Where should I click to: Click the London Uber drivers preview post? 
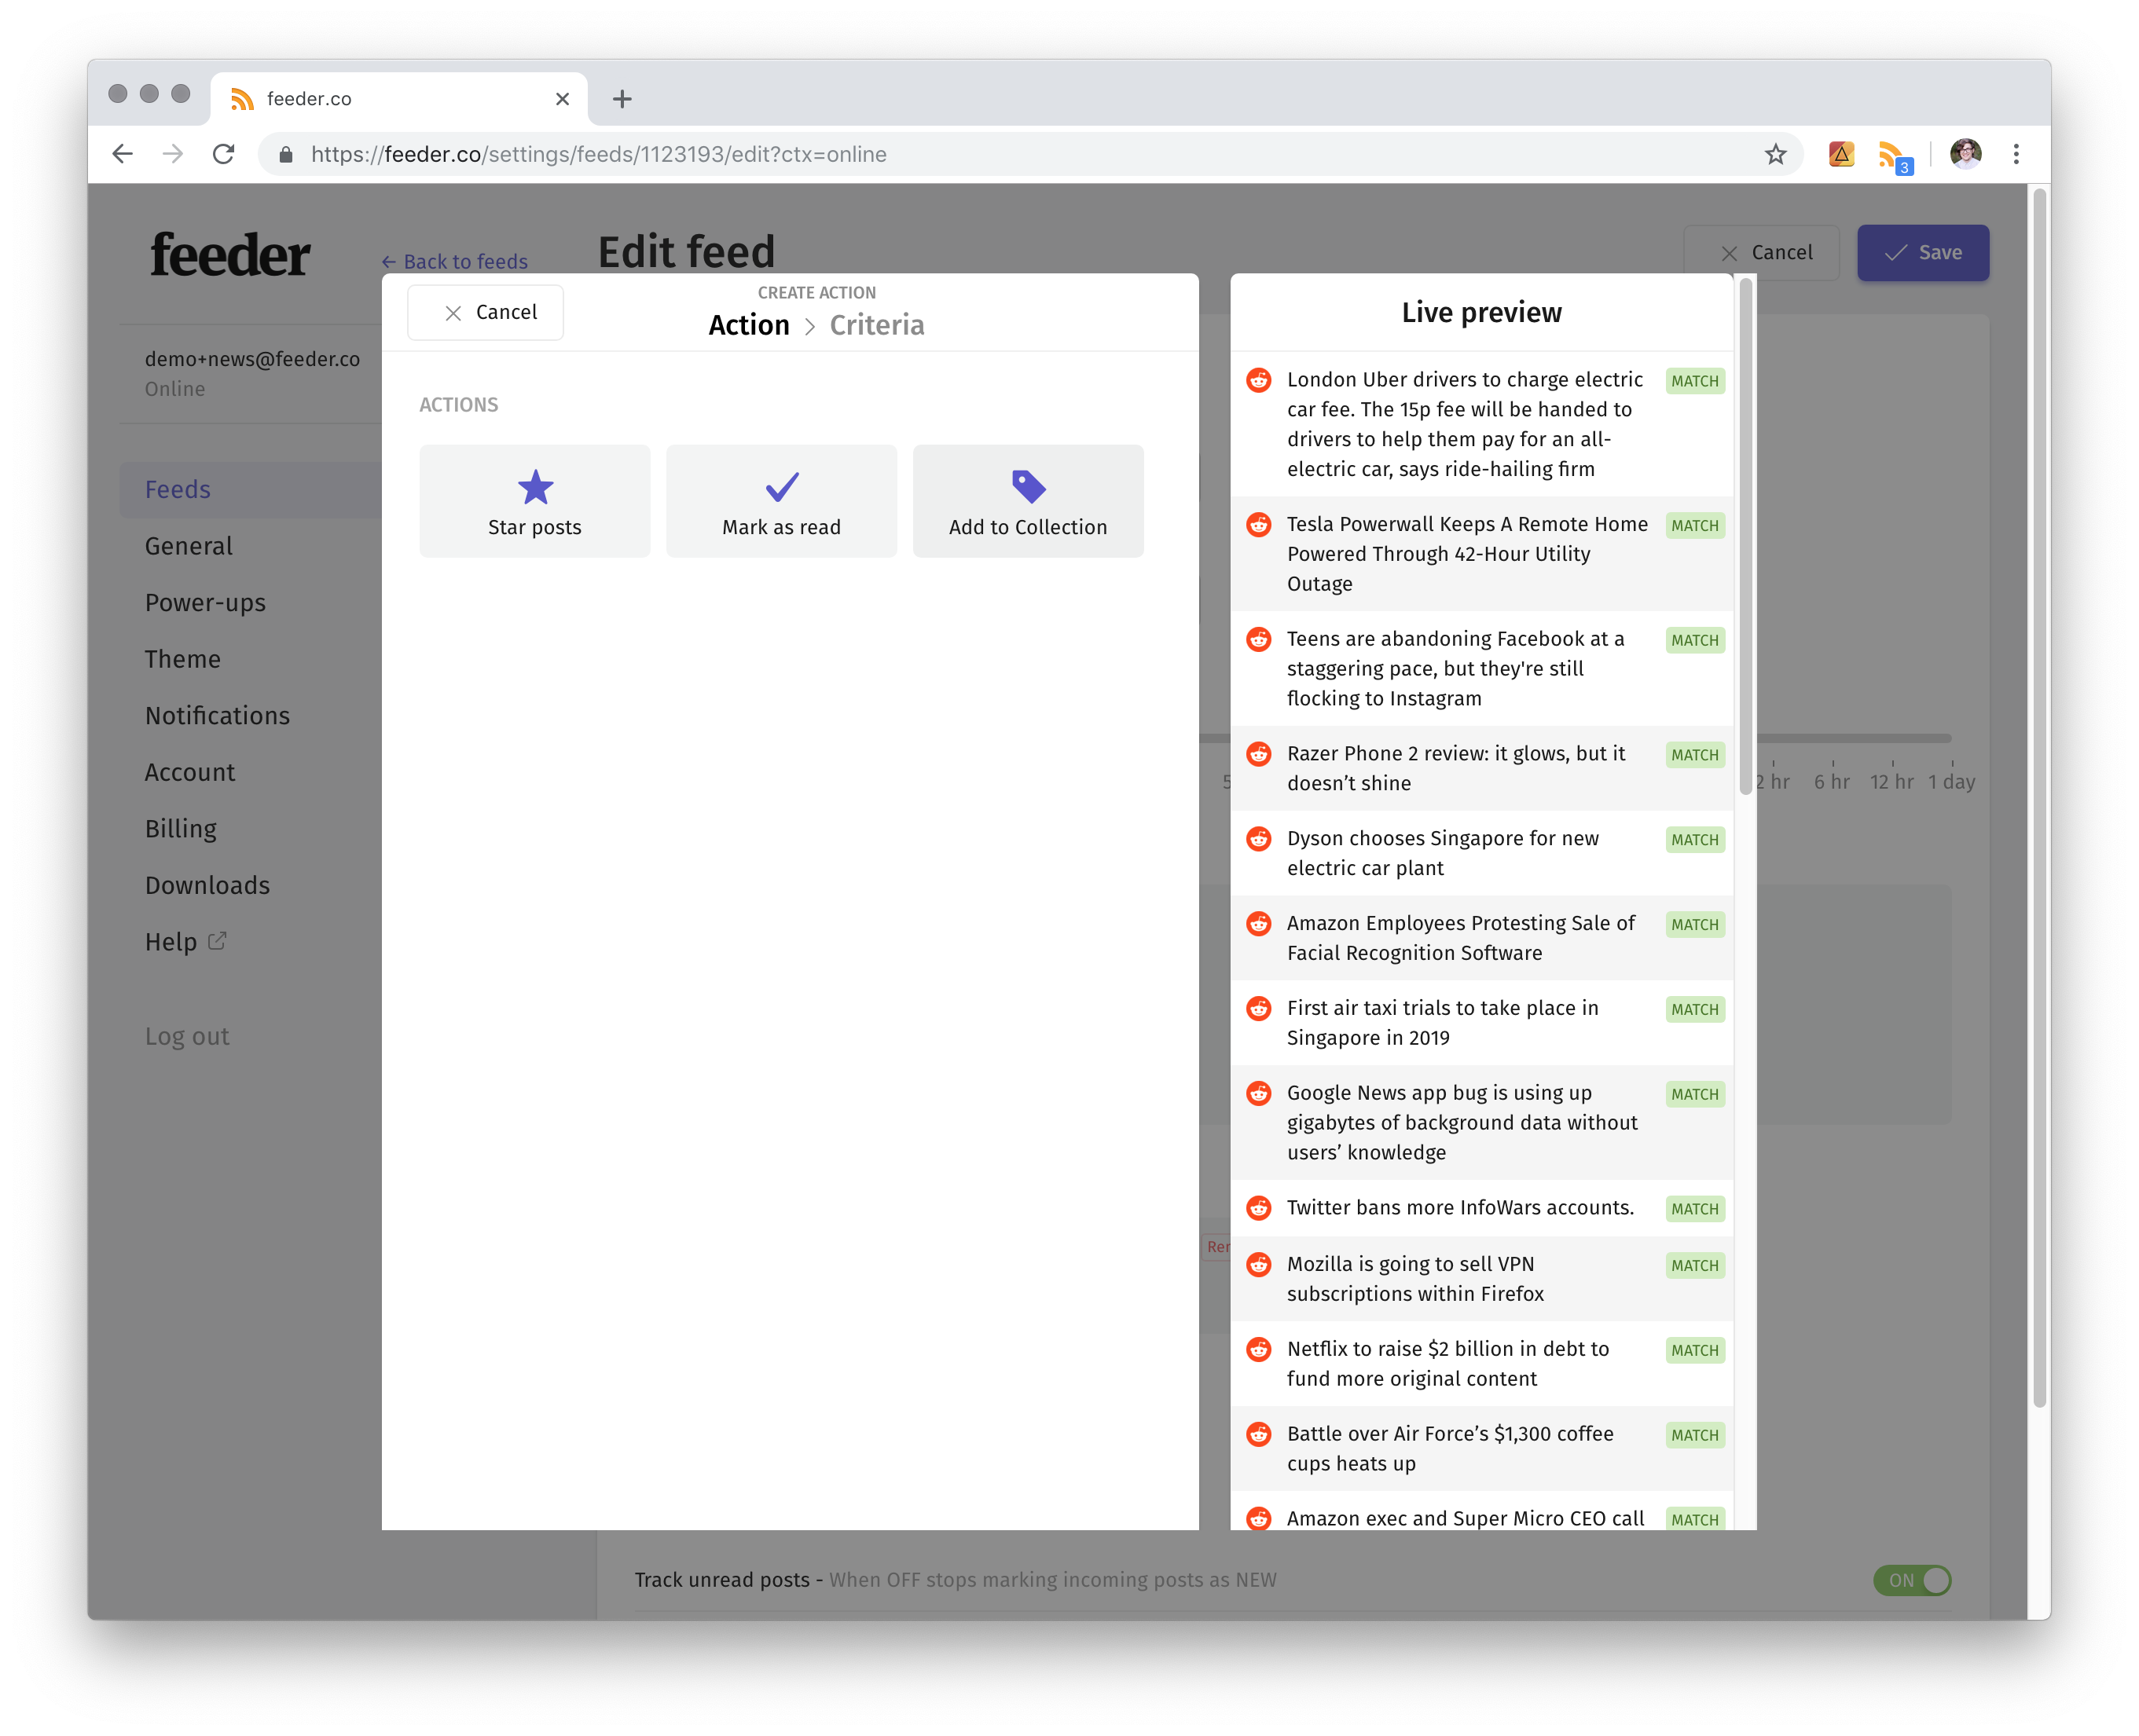pos(1482,424)
